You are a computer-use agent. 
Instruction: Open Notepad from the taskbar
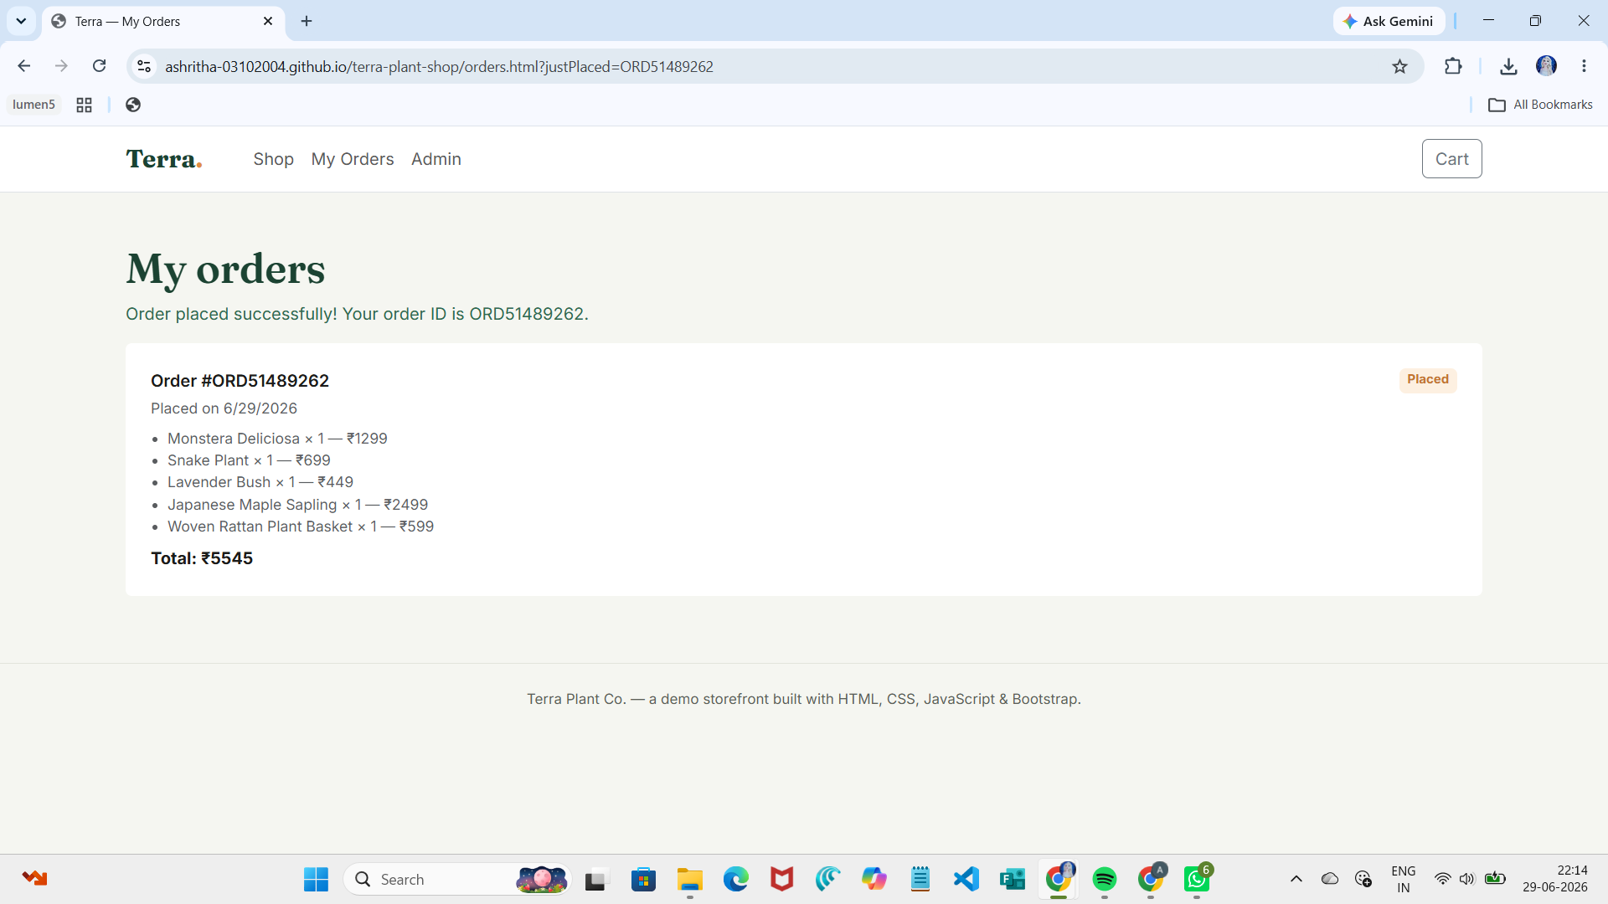[x=920, y=879]
